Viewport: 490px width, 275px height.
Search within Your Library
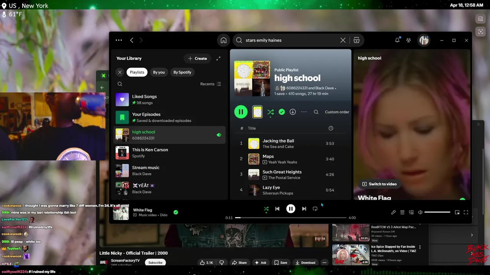click(120, 84)
